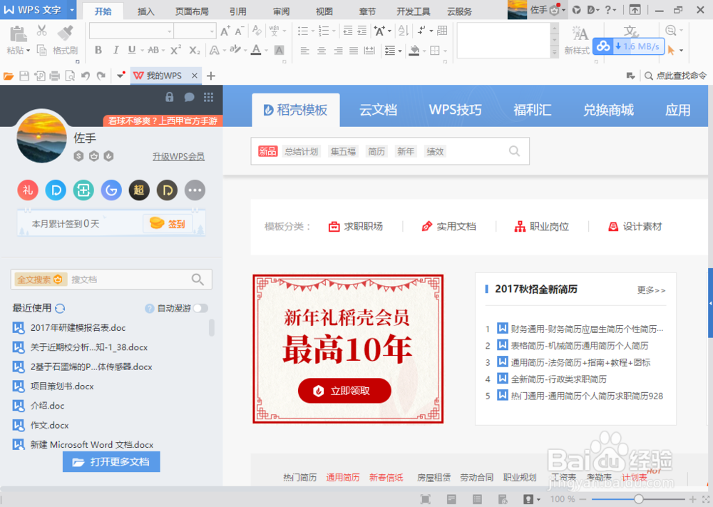This screenshot has width=713, height=507.
Task: Click the Open folder icon in quick toolbar
Action: pos(9,76)
